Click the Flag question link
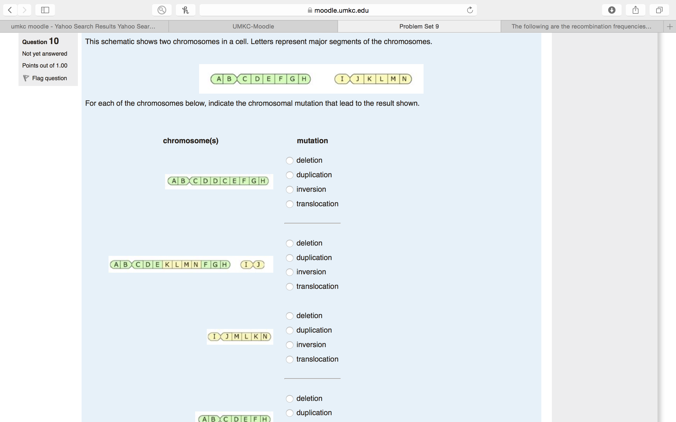 point(49,78)
